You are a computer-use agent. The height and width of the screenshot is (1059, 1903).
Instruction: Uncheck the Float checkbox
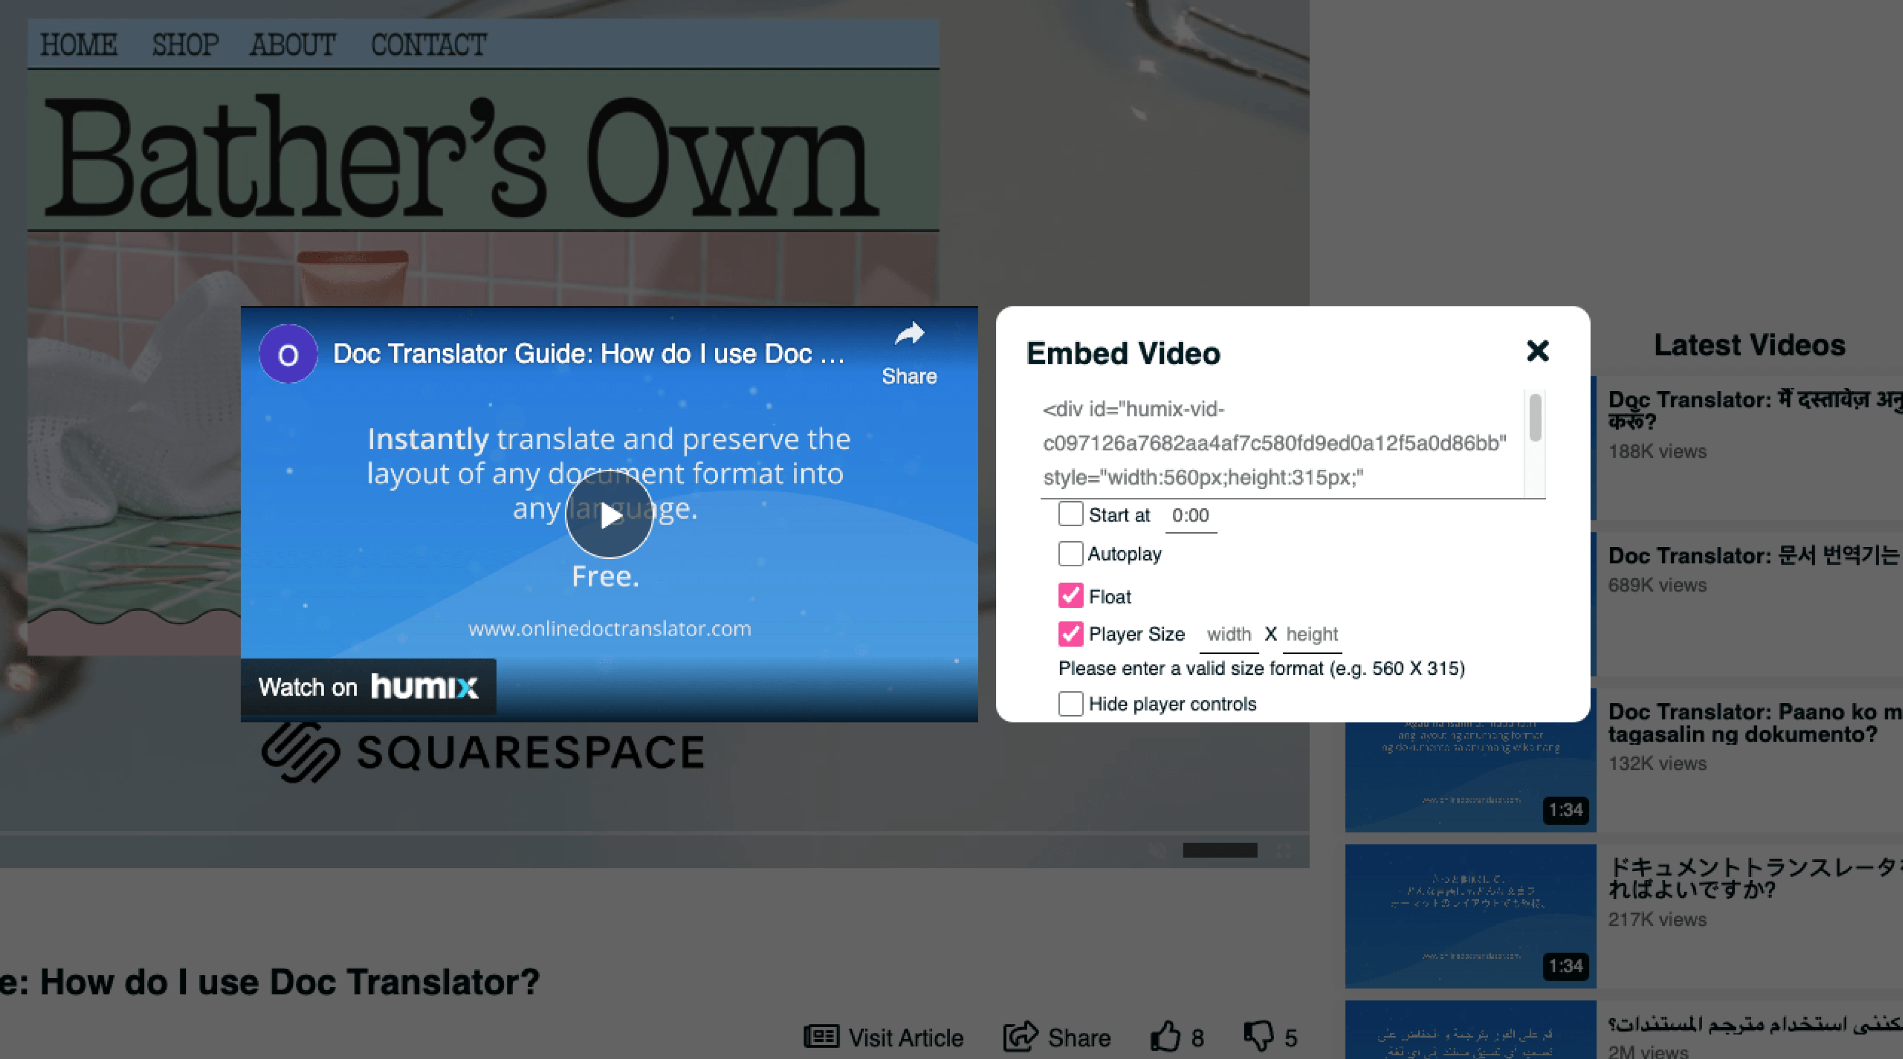[1071, 595]
